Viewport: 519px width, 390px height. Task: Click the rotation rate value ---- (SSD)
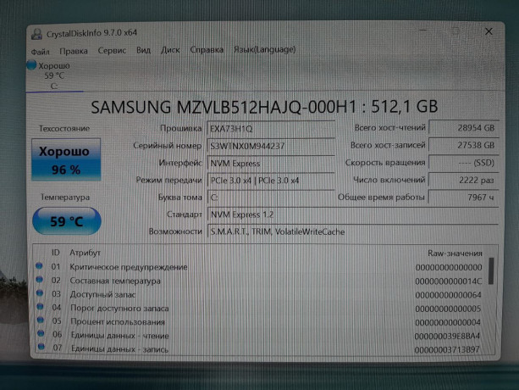pos(464,163)
